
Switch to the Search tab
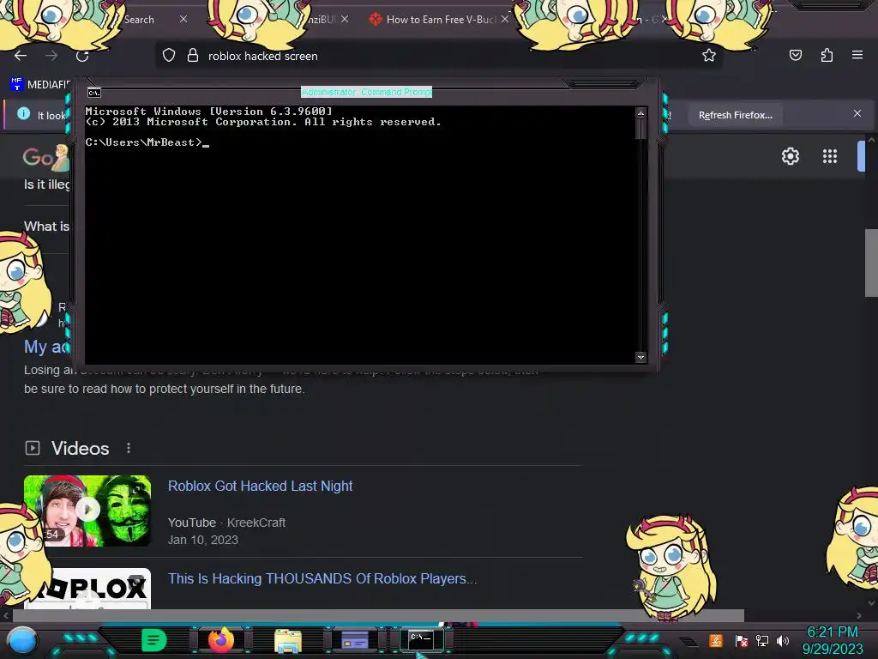click(139, 19)
